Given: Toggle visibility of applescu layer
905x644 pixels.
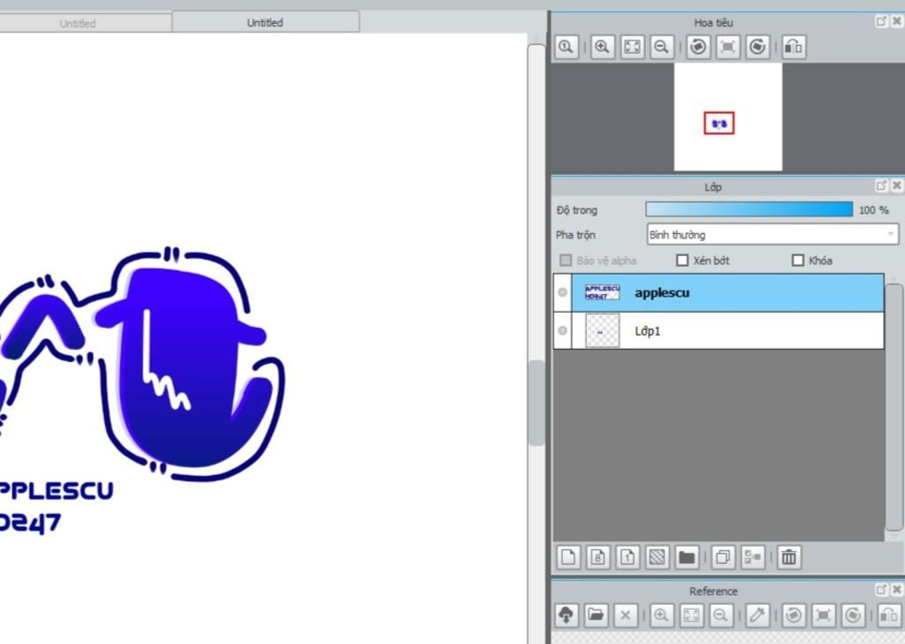Looking at the screenshot, I should (x=562, y=292).
